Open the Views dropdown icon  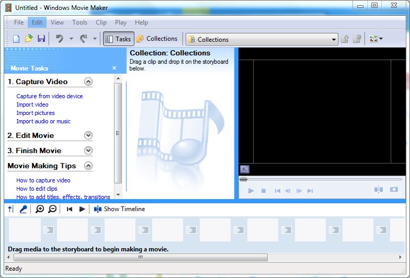(x=376, y=39)
